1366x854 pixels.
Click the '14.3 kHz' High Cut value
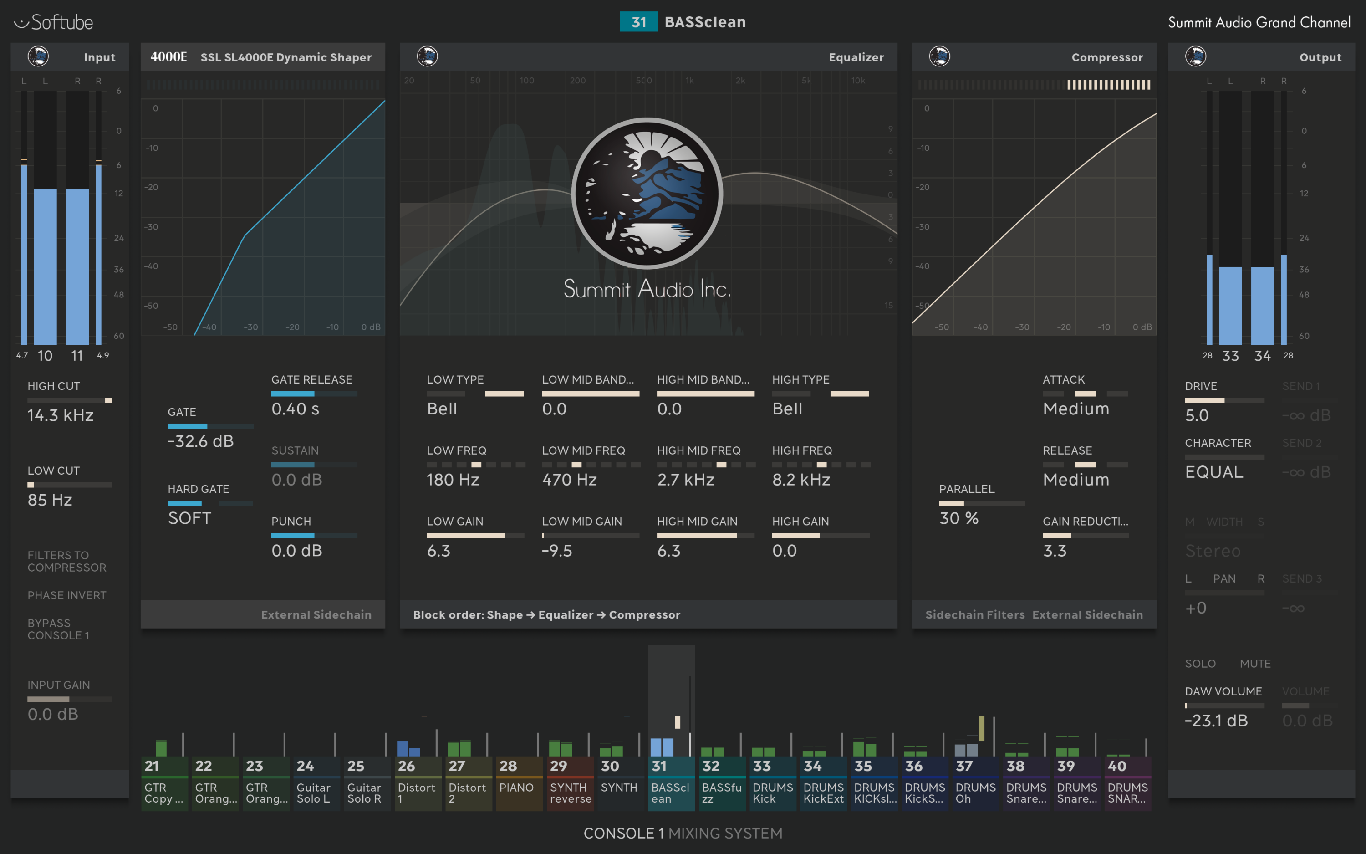61,416
